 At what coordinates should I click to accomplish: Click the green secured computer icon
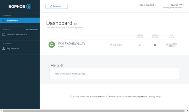pyautogui.click(x=52, y=45)
